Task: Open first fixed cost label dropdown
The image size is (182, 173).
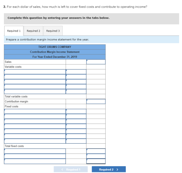Action: (35, 111)
